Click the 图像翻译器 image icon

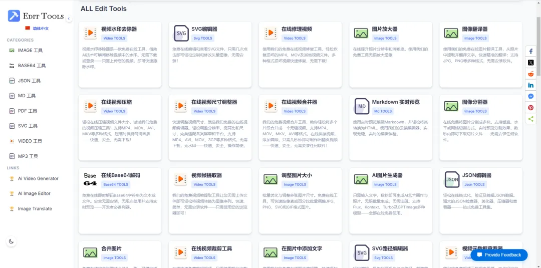pos(451,33)
